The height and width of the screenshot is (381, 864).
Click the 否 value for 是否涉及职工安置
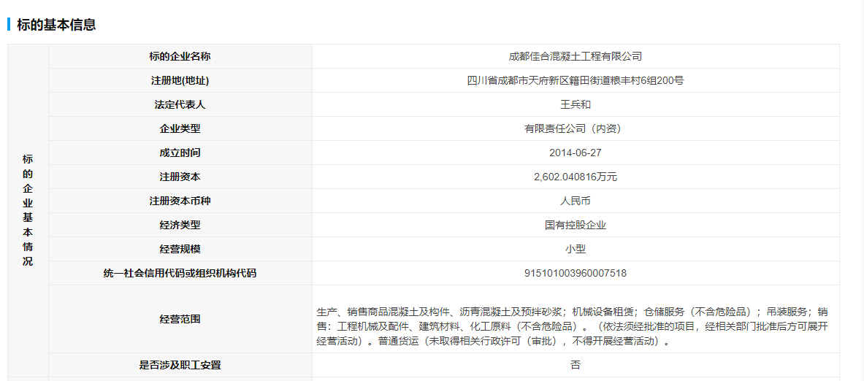pos(575,365)
